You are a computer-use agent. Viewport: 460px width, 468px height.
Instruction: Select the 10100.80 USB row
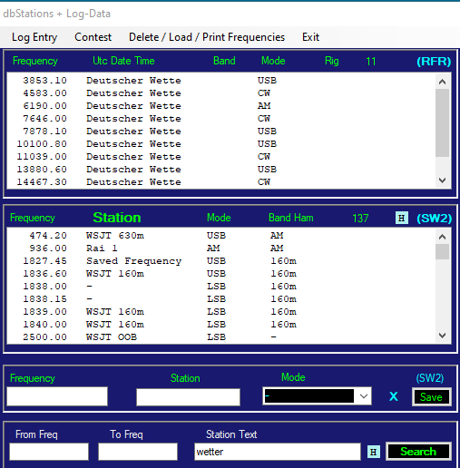tap(221, 144)
